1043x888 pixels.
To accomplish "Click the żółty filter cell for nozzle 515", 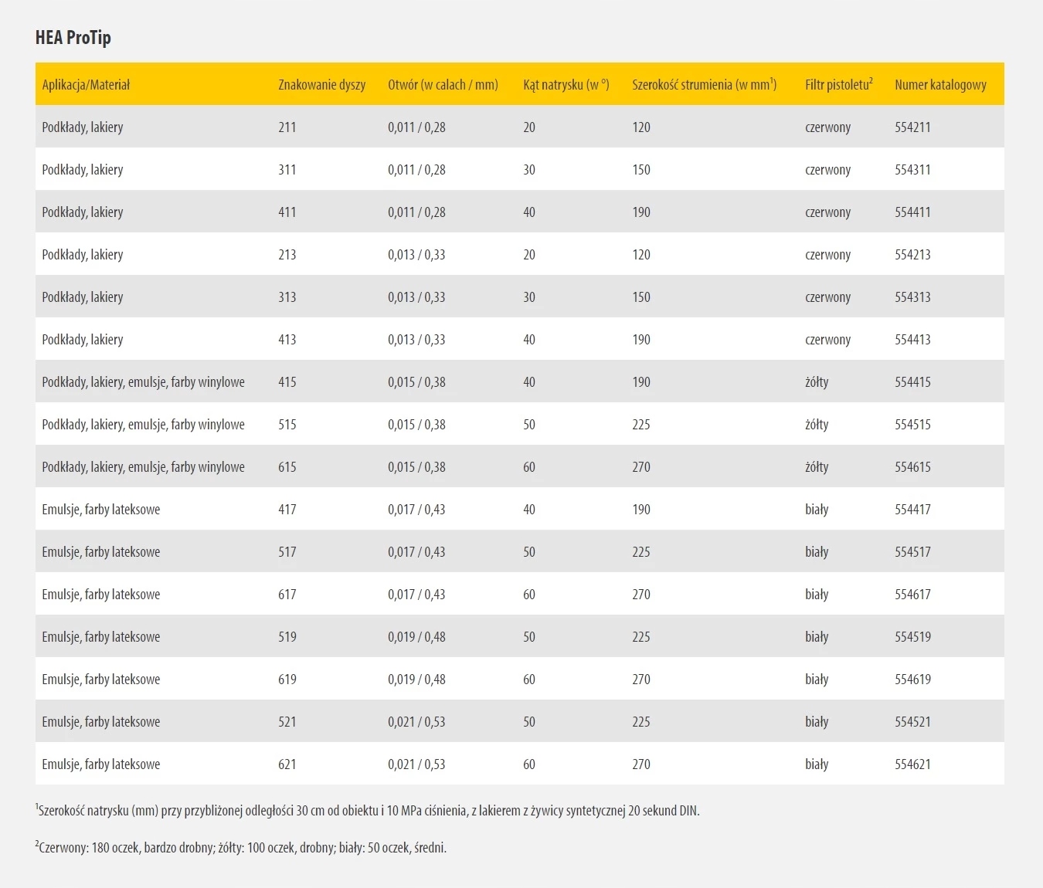I will [817, 425].
